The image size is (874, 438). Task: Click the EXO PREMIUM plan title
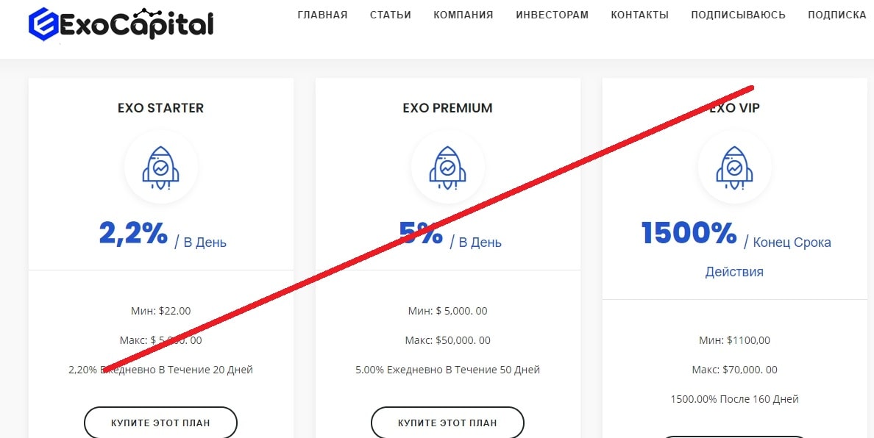point(447,108)
